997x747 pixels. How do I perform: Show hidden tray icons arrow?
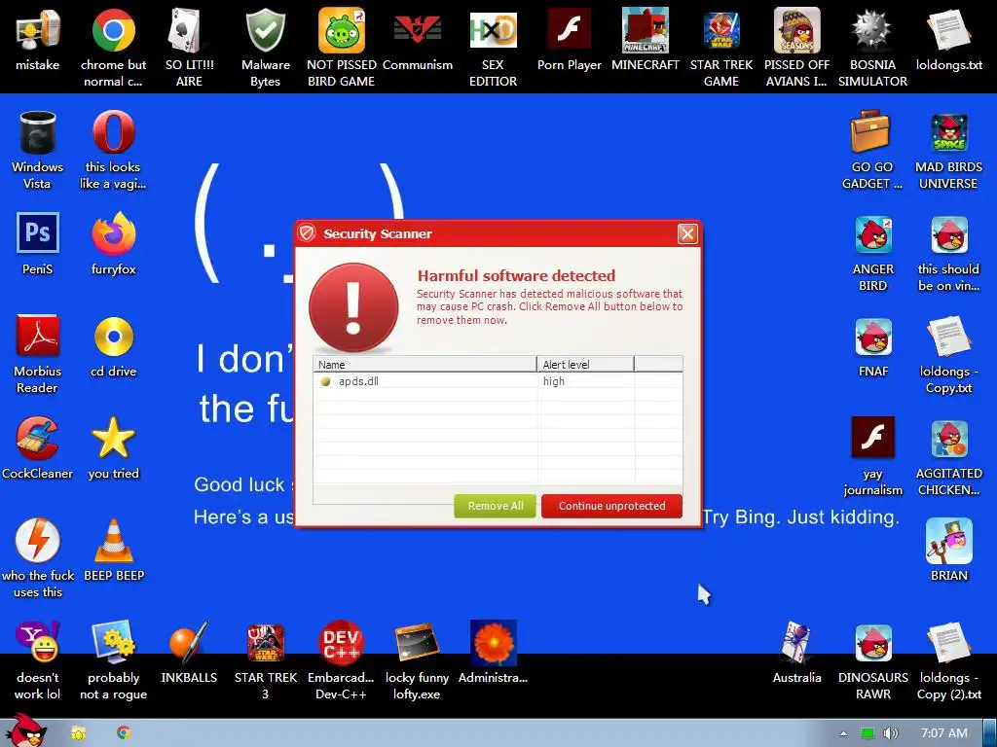(843, 733)
